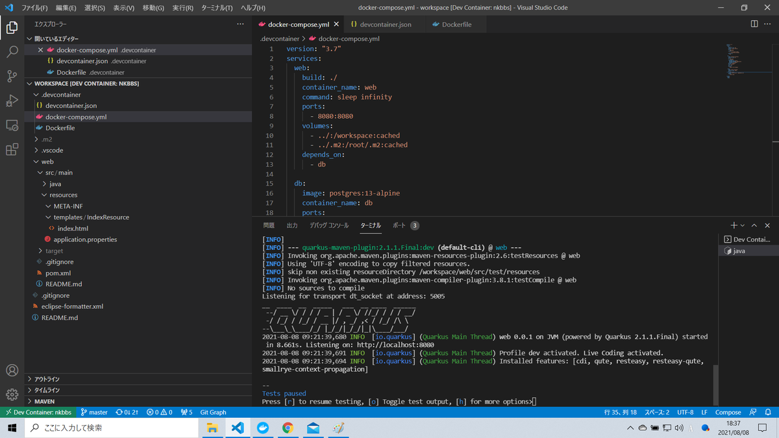Open errors and warnings count
Image resolution: width=779 pixels, height=438 pixels.
159,412
